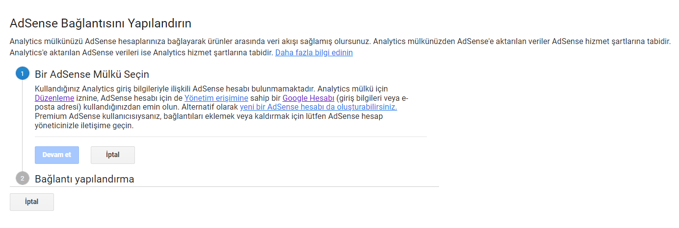Click the 'Analytics'e aktarılan AdSense verileri' sentence
Viewport: 679px width, 228px height.
pos(141,52)
